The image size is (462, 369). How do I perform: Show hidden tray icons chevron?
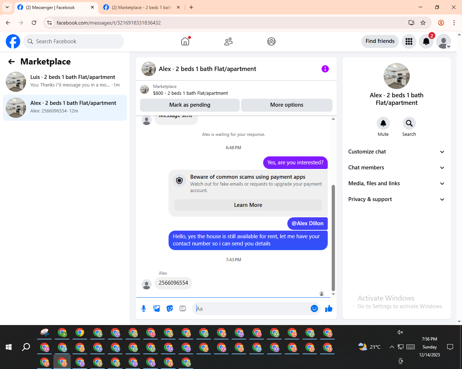(392, 347)
